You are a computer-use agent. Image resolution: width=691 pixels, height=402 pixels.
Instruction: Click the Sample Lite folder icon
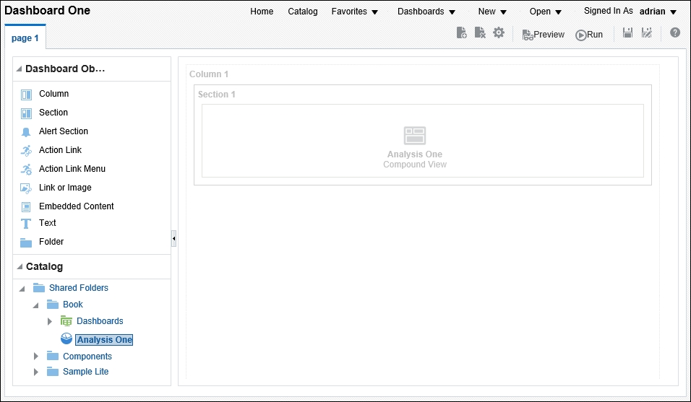pyautogui.click(x=53, y=372)
